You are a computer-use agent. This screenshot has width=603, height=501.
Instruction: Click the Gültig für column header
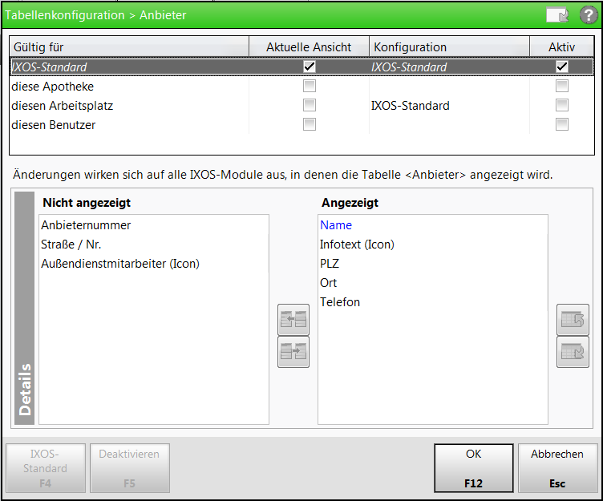tap(129, 47)
